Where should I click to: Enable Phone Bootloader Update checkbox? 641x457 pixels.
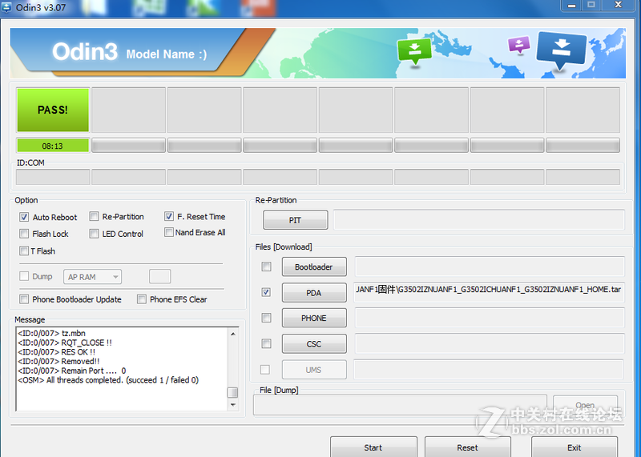(x=24, y=299)
